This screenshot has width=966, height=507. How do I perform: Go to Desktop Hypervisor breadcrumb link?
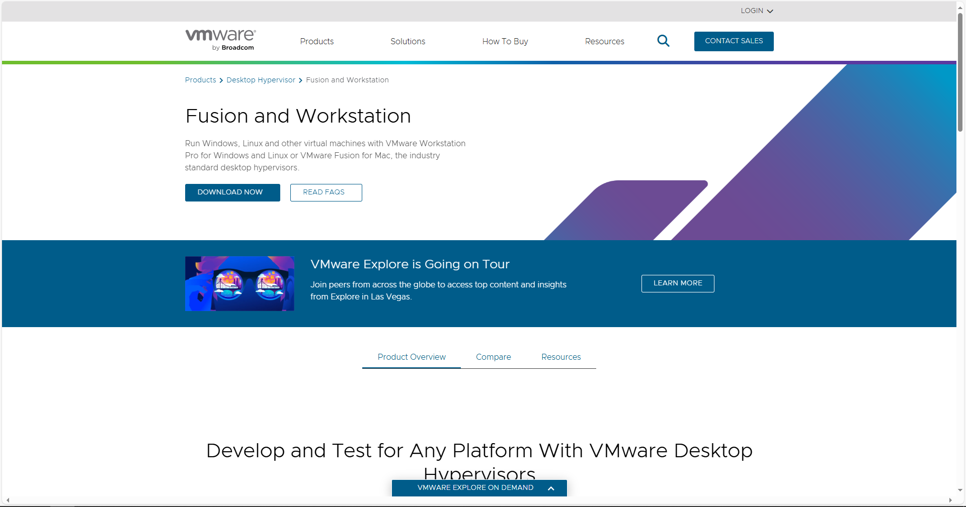pos(261,80)
